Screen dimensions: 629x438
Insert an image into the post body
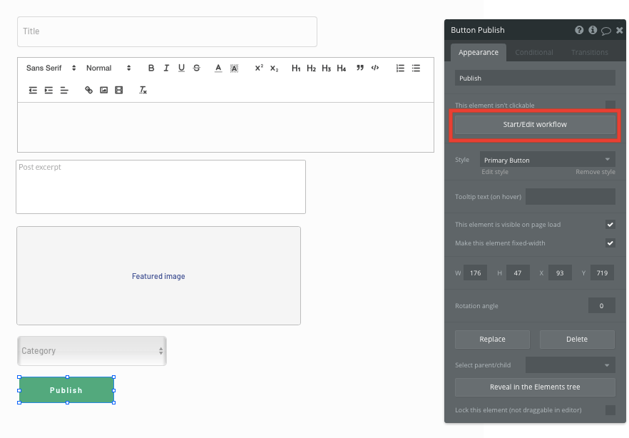point(103,90)
